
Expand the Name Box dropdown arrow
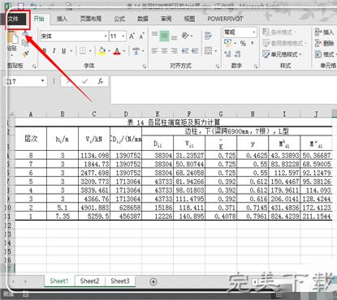click(x=42, y=81)
